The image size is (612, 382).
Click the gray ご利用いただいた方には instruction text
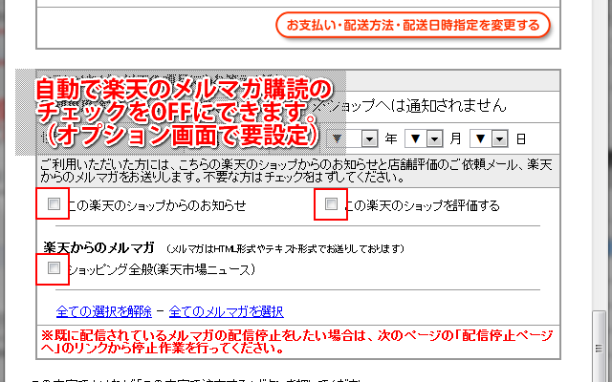(287, 169)
